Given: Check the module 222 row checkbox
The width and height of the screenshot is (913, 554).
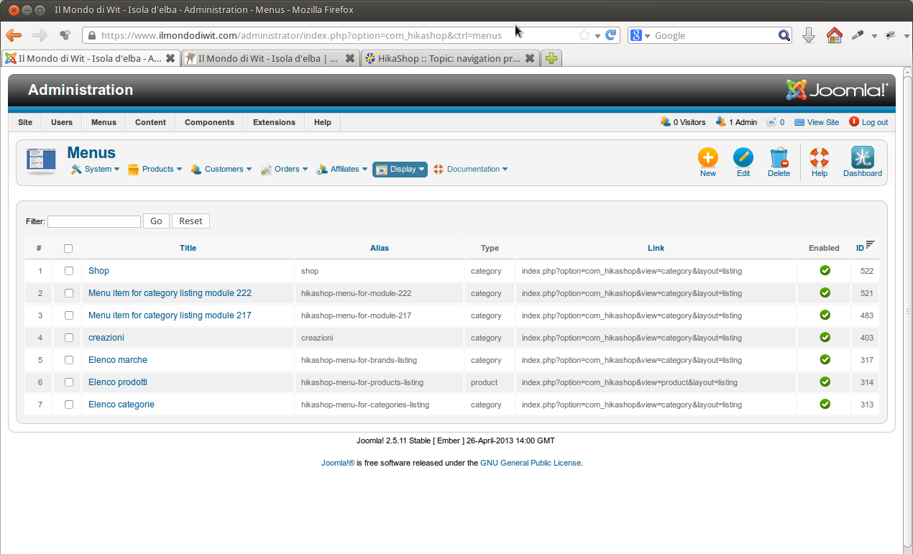Looking at the screenshot, I should (x=69, y=293).
